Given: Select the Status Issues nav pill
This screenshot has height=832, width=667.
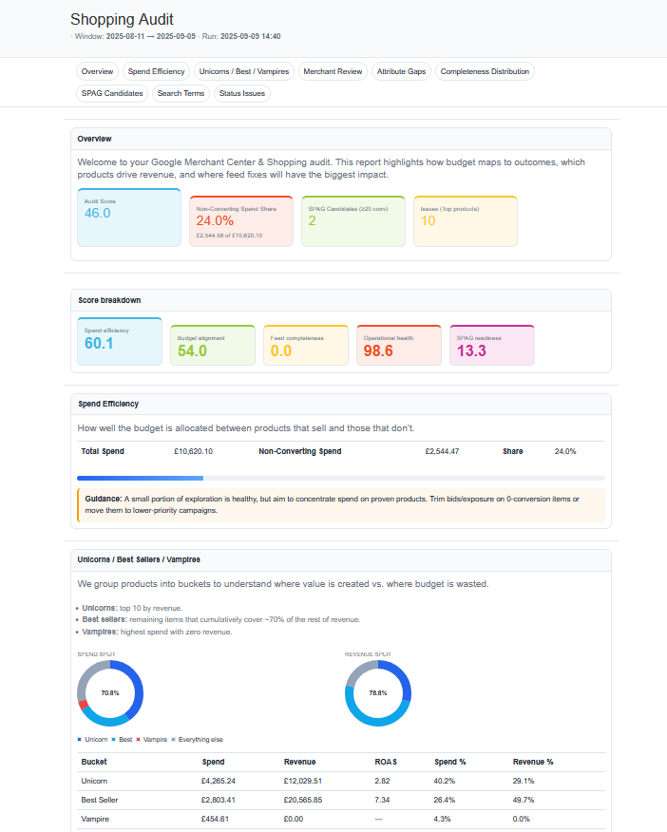Looking at the screenshot, I should click(x=241, y=93).
